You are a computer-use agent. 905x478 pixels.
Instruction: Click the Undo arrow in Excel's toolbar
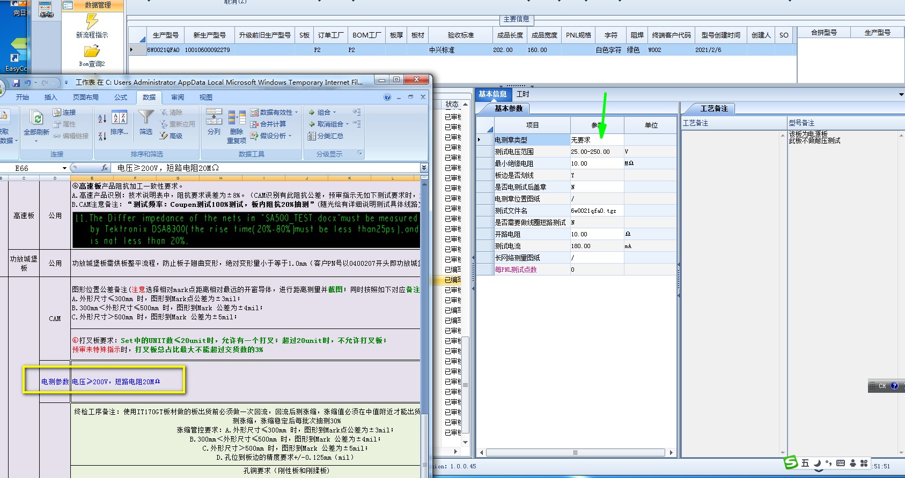[27, 83]
